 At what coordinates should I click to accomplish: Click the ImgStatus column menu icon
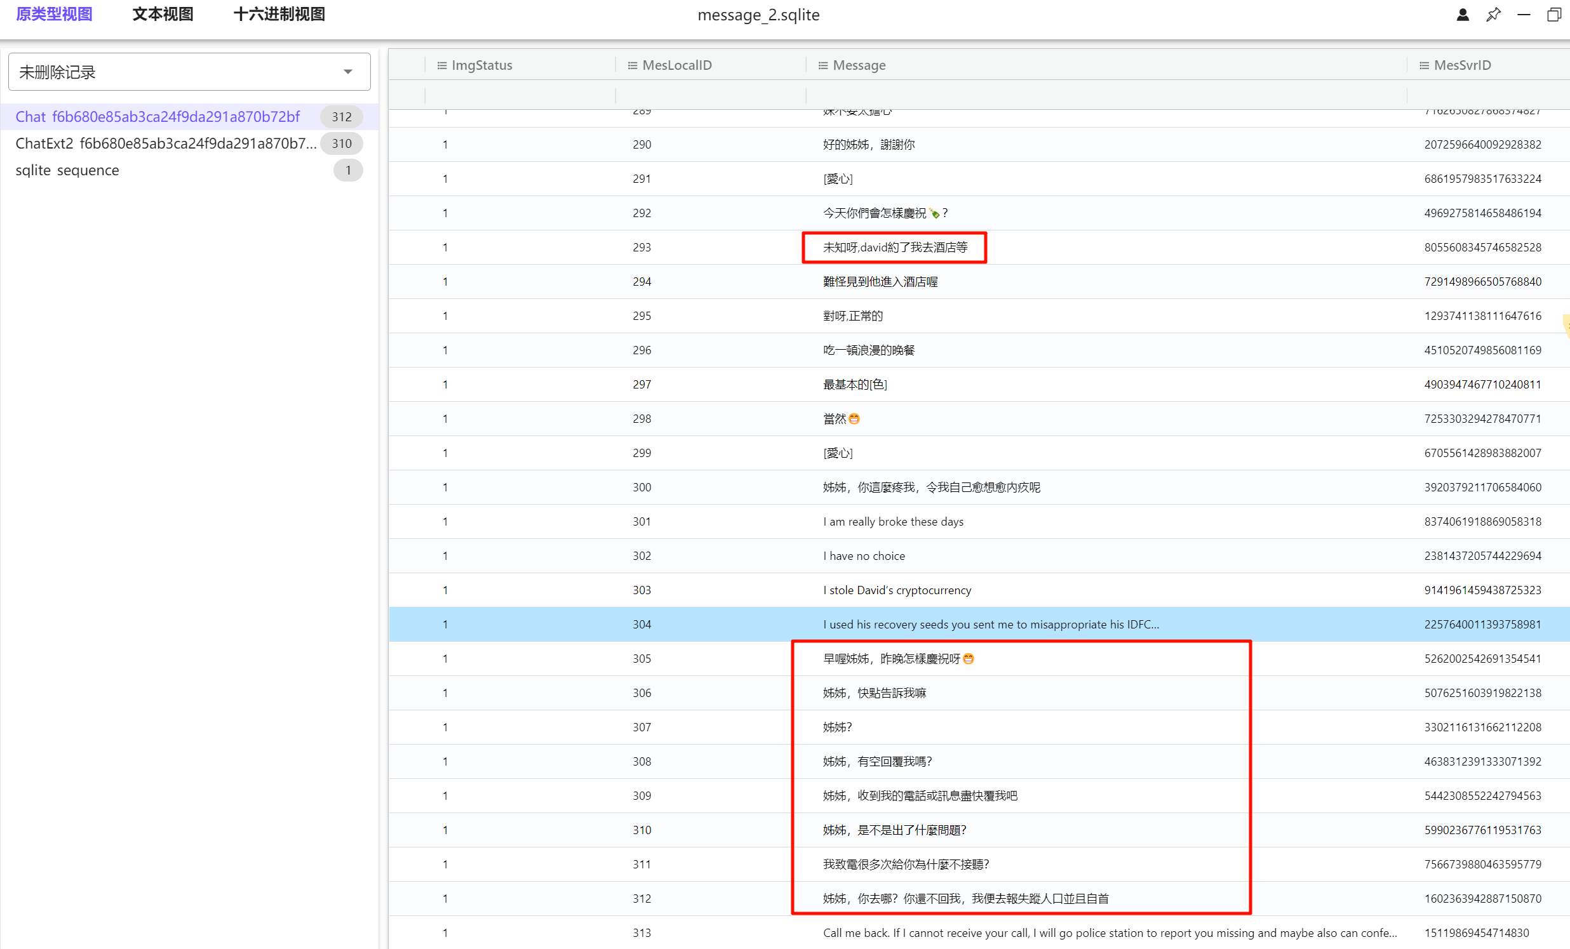[441, 65]
